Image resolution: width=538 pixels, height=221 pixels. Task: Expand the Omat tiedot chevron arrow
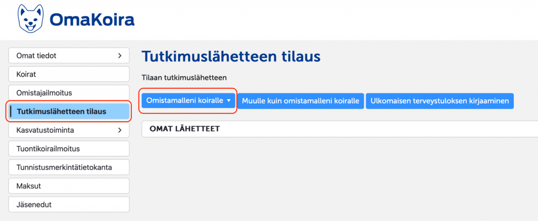point(119,55)
